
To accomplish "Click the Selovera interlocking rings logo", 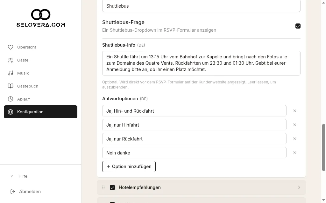I will click(41, 15).
